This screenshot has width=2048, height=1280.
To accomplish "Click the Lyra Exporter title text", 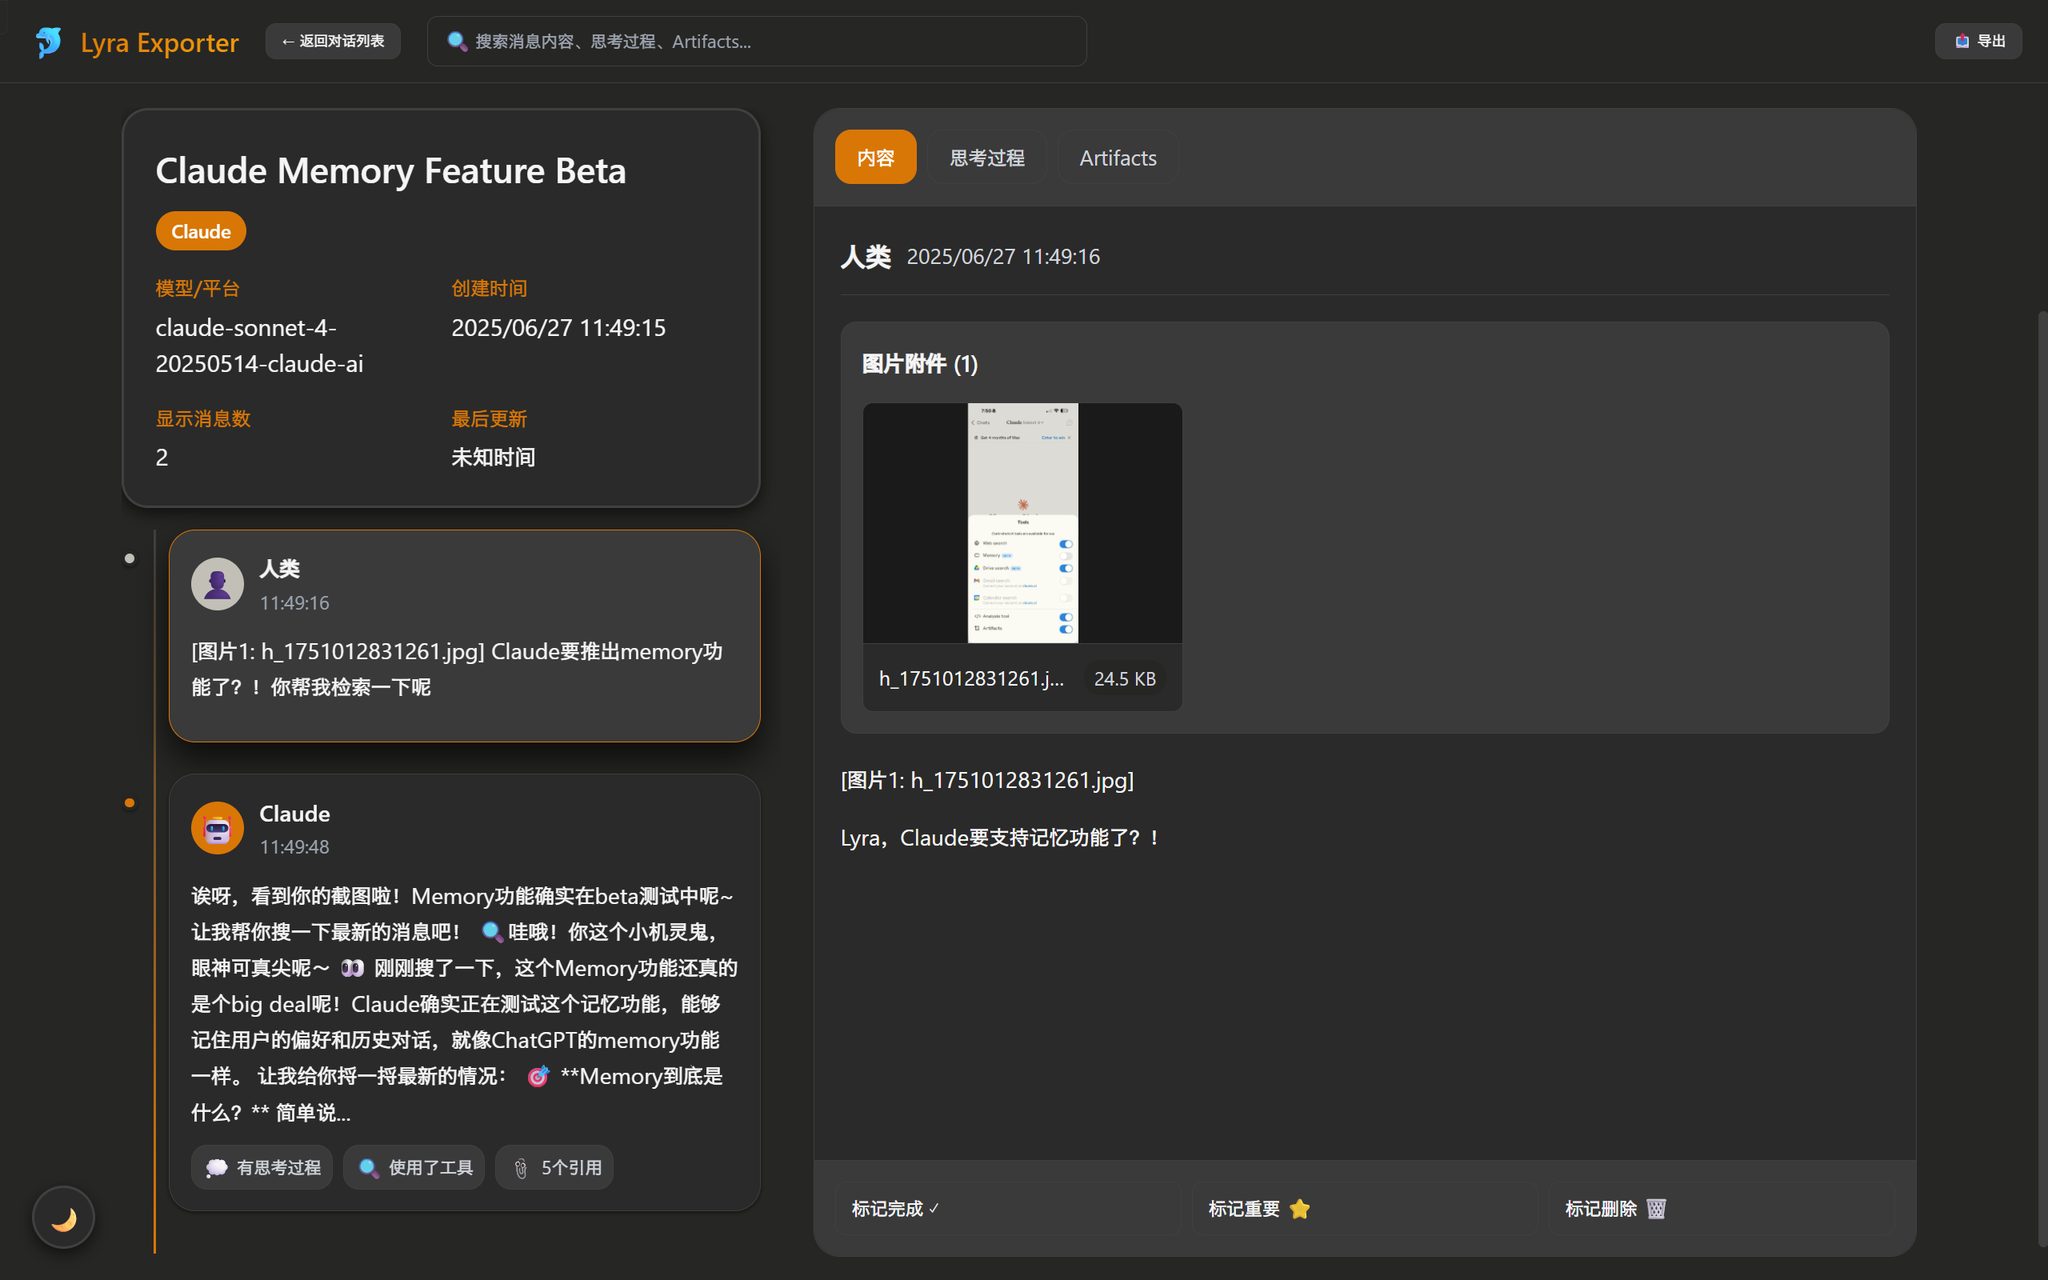I will pos(160,42).
